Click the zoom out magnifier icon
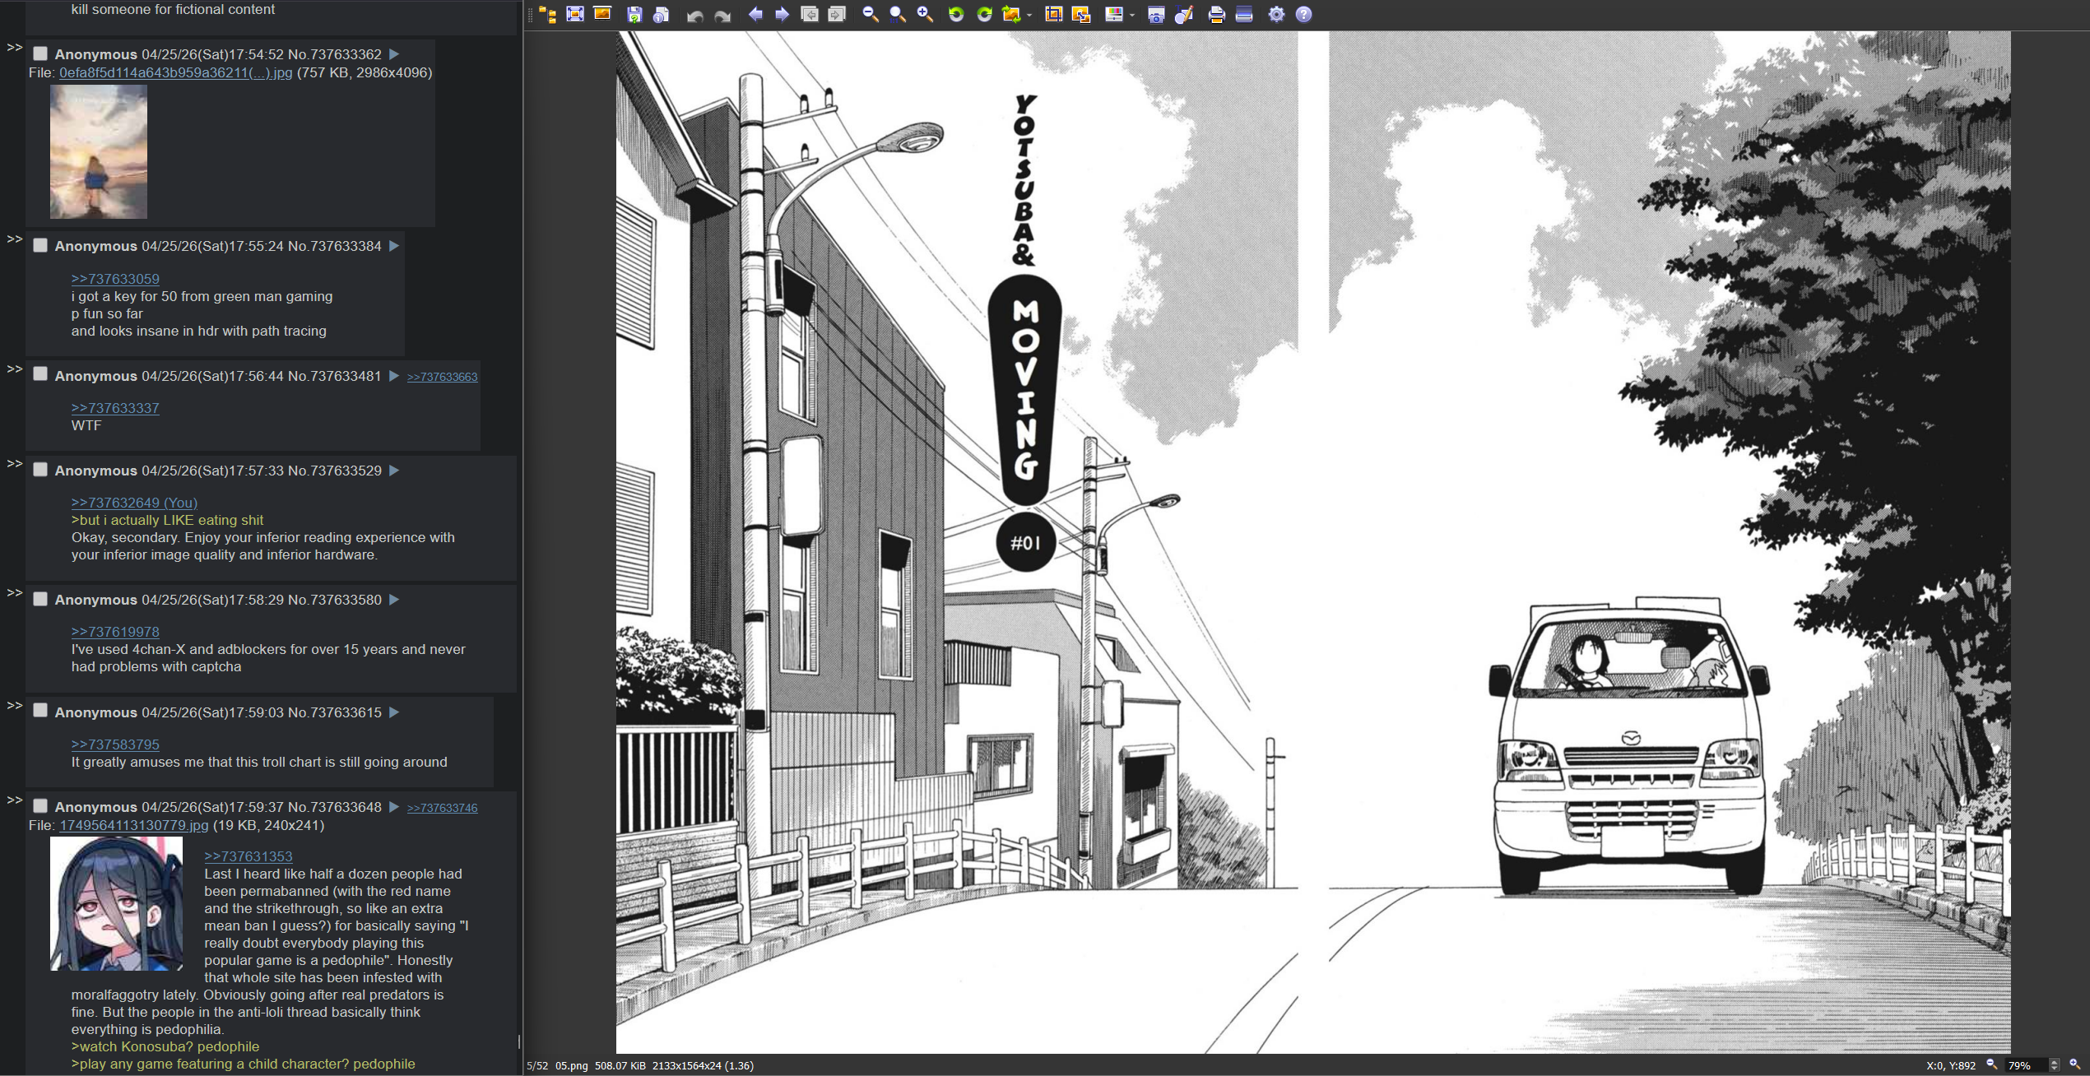Screen dimensions: 2090x1076 870,15
